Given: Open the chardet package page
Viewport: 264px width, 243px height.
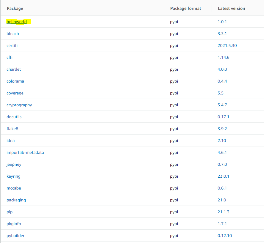Looking at the screenshot, I should (14, 69).
